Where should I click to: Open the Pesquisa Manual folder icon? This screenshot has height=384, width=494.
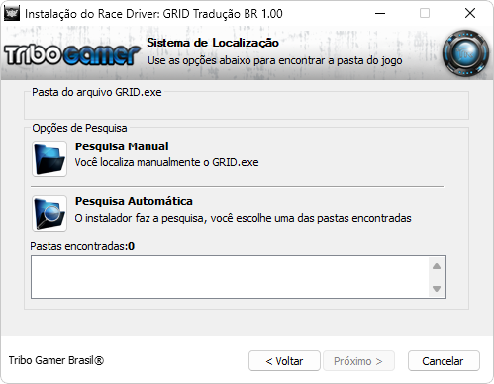[49, 158]
